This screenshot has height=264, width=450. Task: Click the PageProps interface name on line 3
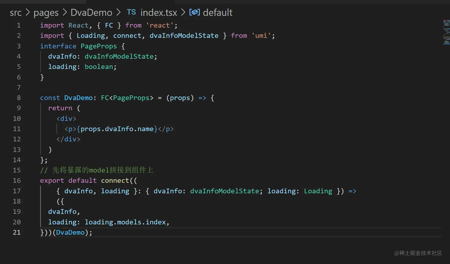99,46
